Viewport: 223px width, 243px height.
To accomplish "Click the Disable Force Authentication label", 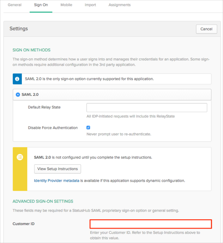I will click(53, 128).
